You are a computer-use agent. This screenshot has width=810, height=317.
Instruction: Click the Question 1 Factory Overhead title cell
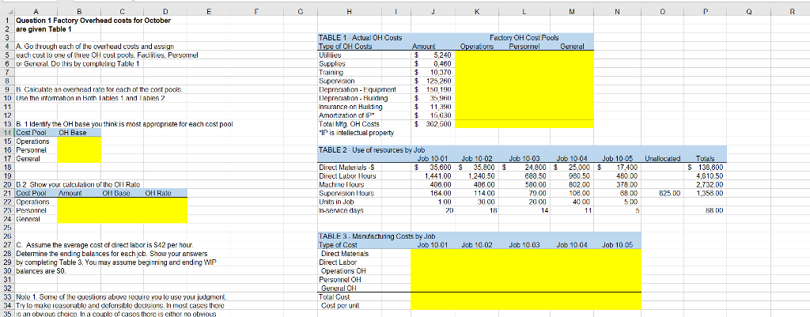(x=93, y=20)
